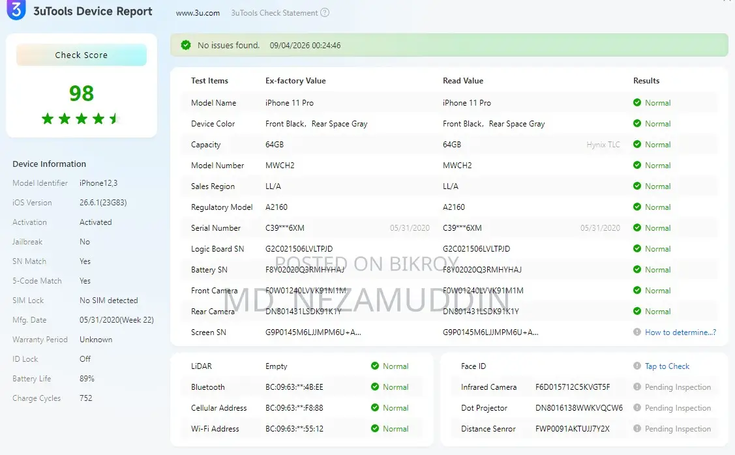Viewport: 735px width, 455px height.
Task: Click the SIM Lock value No SIM detected
Action: point(109,301)
